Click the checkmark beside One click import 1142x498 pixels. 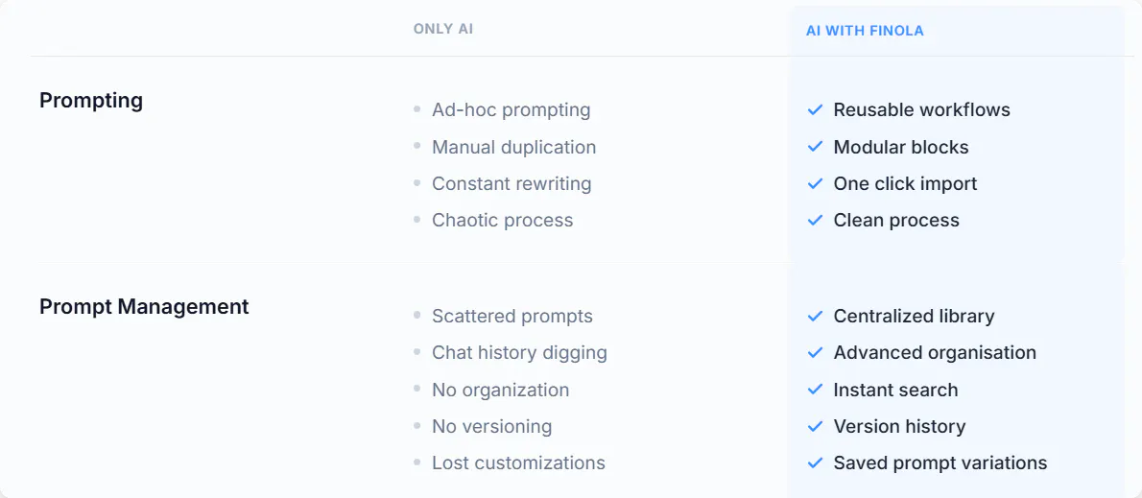815,183
